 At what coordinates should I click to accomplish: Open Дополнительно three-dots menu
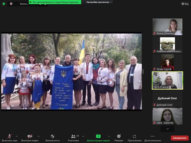pos(153,136)
